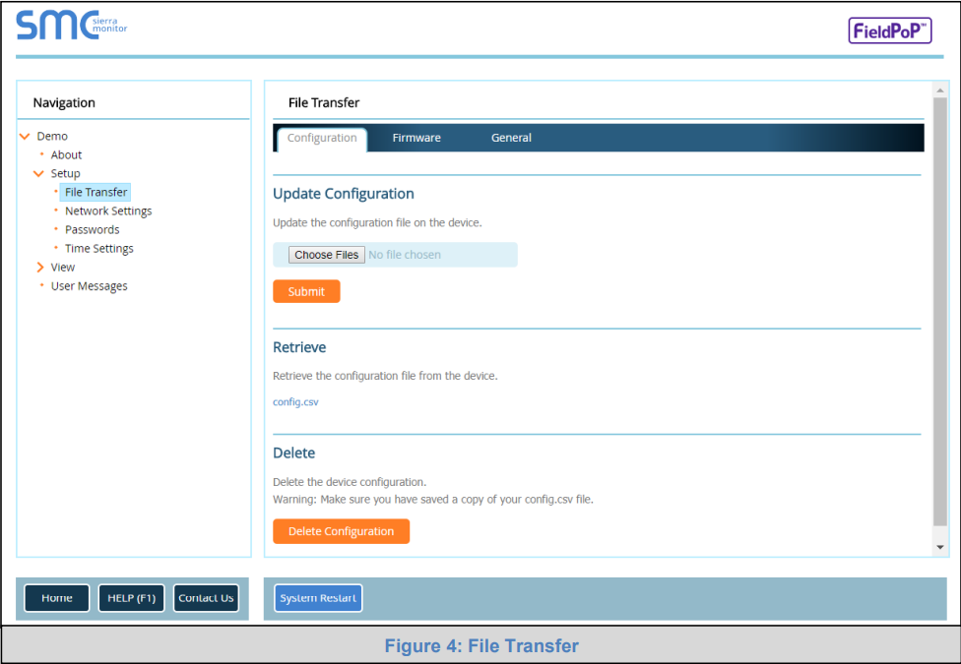This screenshot has width=961, height=664.
Task: Click the Delete Configuration button
Action: [341, 532]
